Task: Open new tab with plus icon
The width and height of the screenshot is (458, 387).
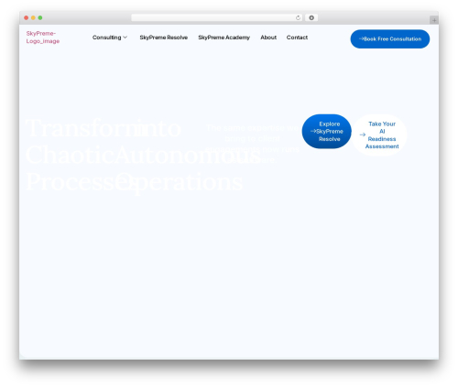Action: (x=434, y=20)
